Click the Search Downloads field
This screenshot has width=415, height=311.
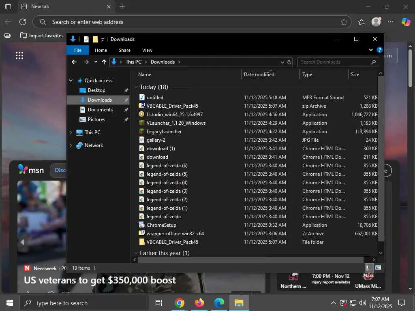point(338,62)
